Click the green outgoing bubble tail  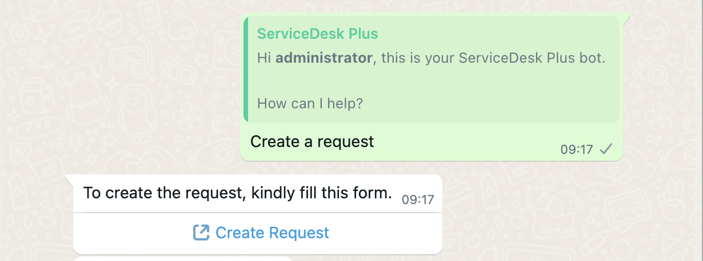pos(625,19)
